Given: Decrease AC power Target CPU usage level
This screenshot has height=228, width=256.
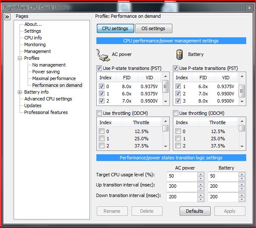Looking at the screenshot, I should tap(200, 178).
